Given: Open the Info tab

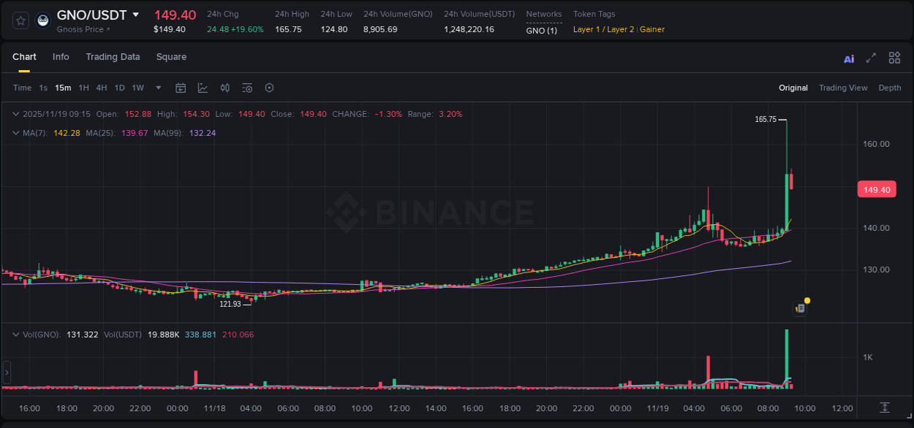Looking at the screenshot, I should point(61,56).
